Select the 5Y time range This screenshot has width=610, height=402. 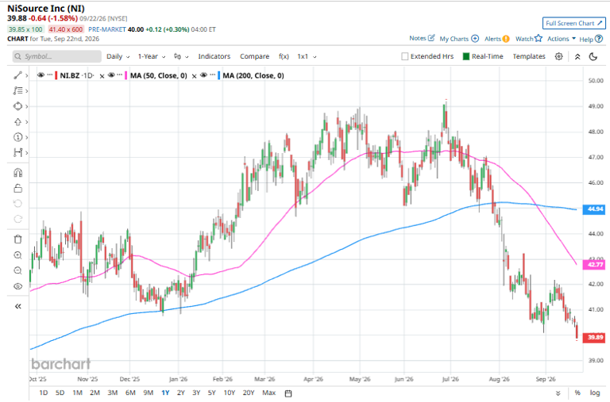(211, 392)
